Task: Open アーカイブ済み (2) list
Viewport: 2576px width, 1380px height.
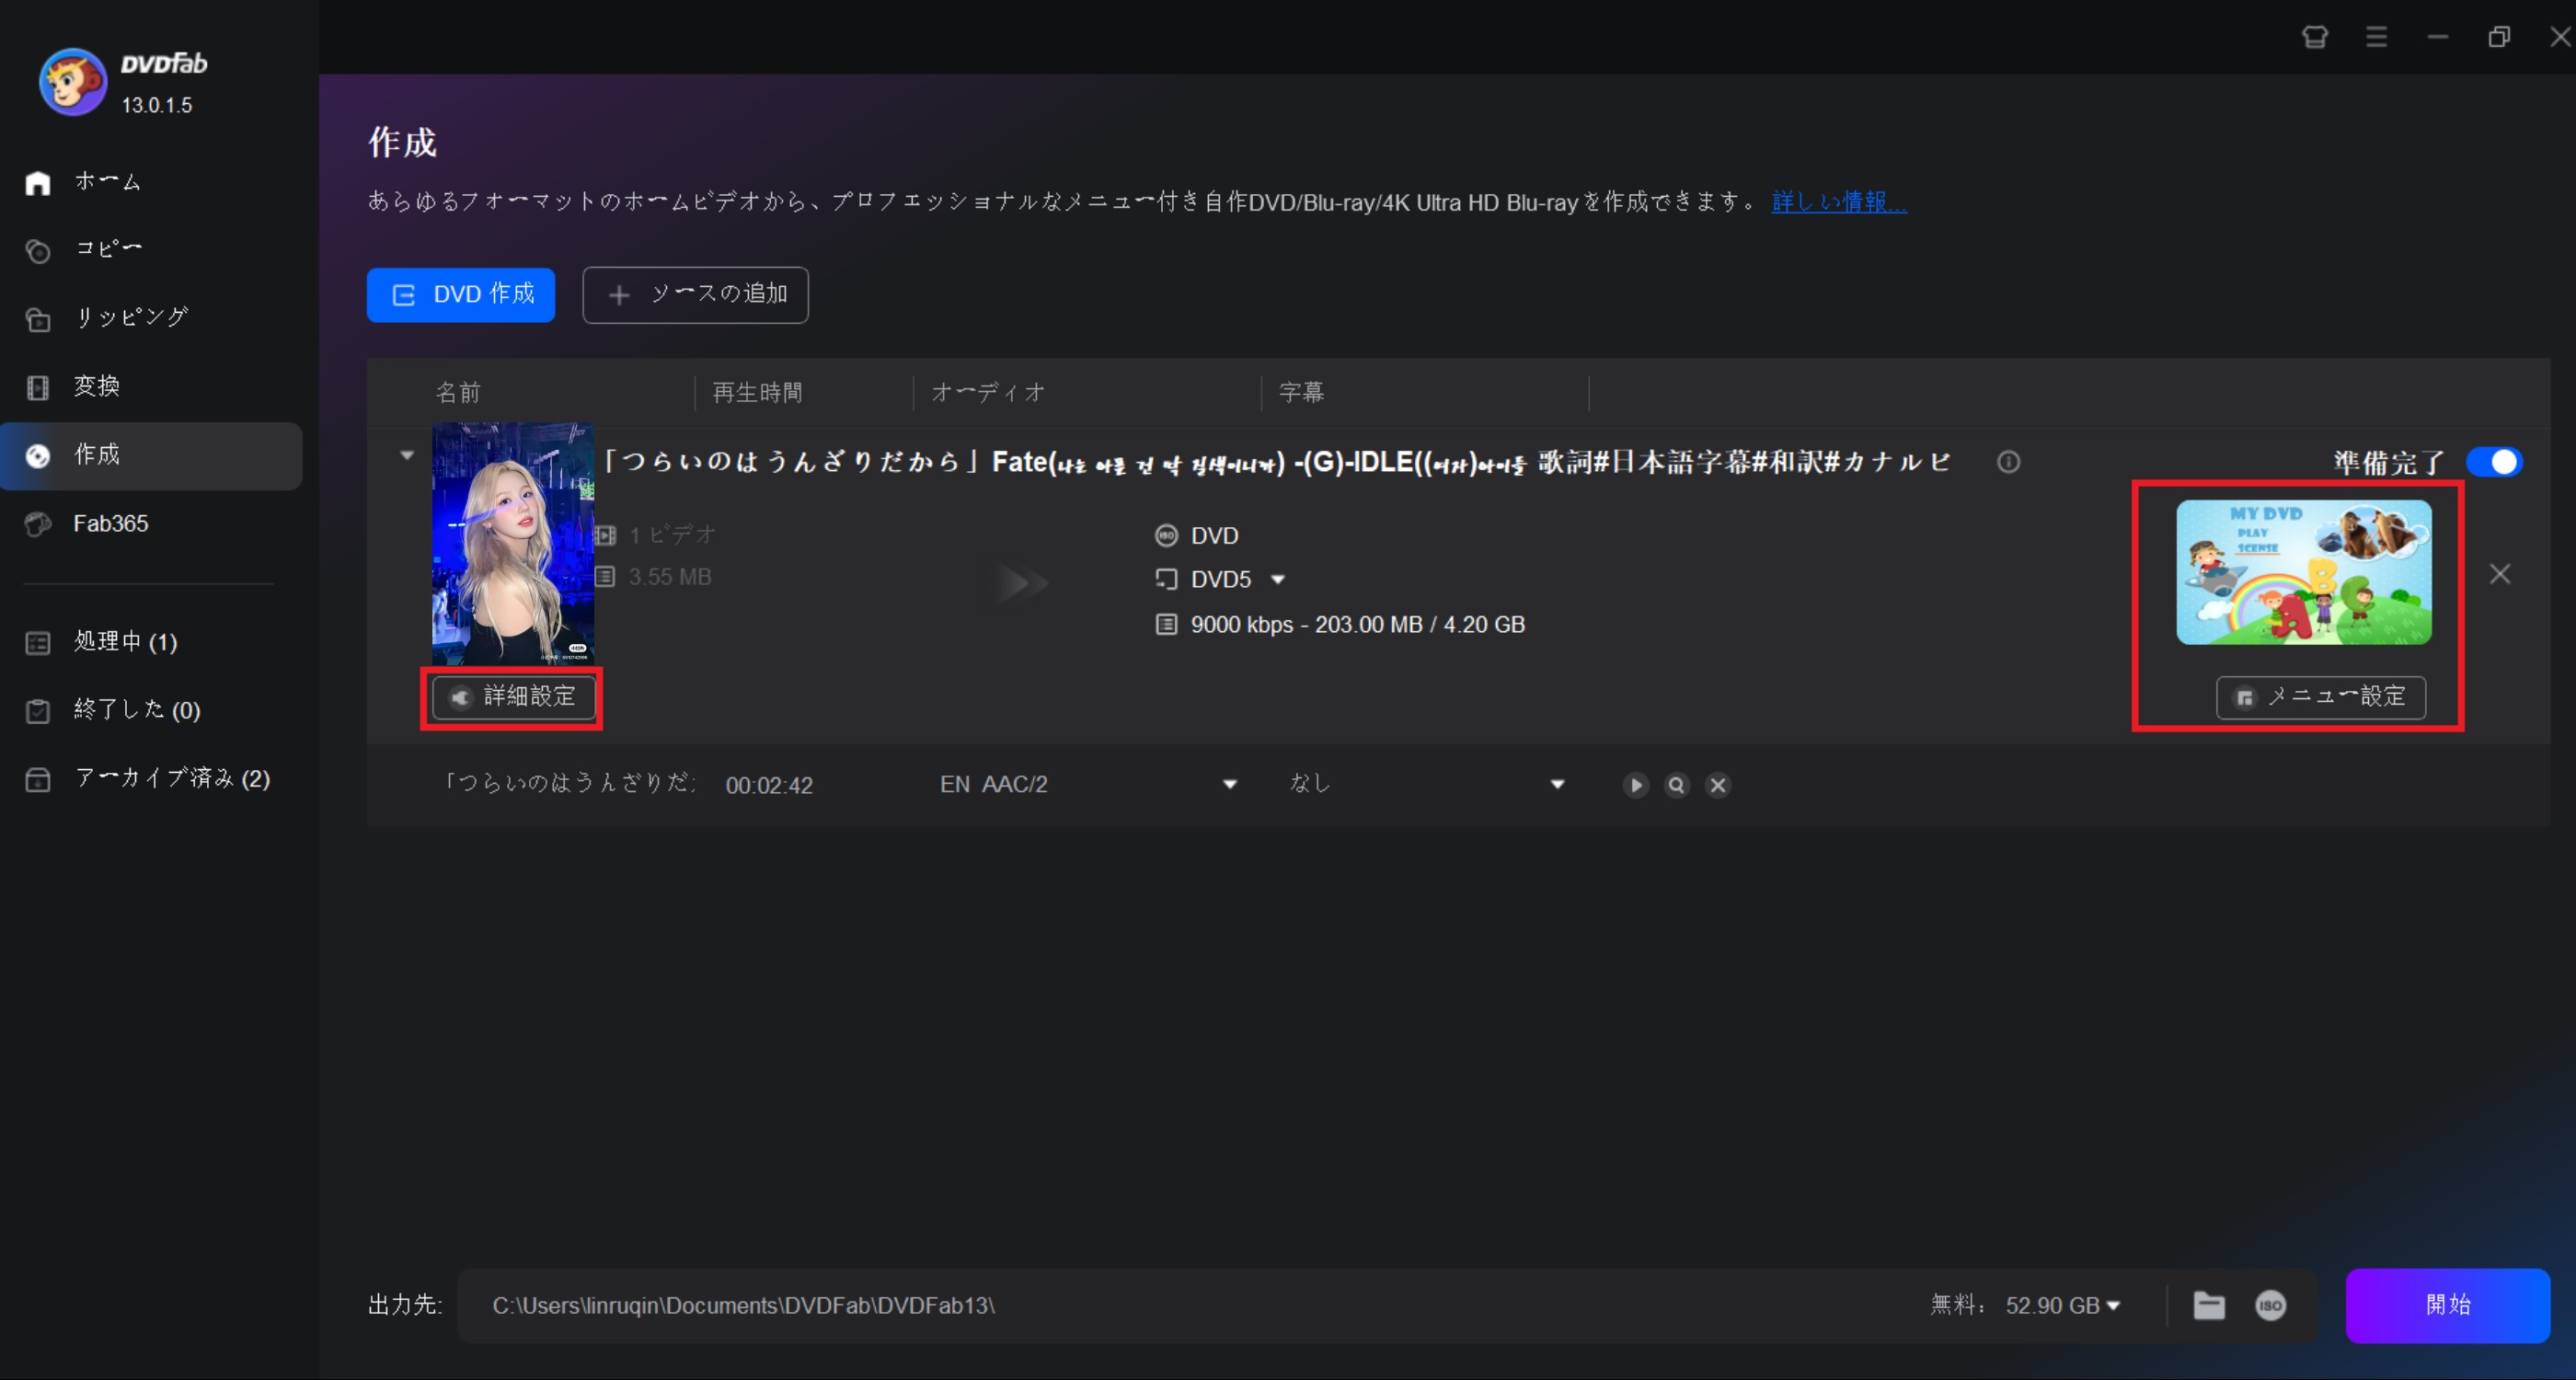Action: pos(150,778)
